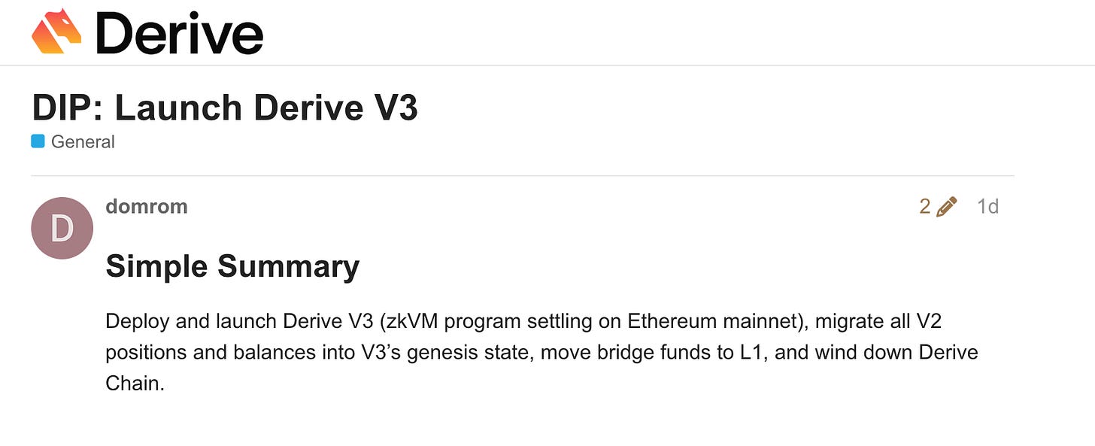Screen dimensions: 1095x446
Task: Click the edit count number 2
Action: click(925, 206)
